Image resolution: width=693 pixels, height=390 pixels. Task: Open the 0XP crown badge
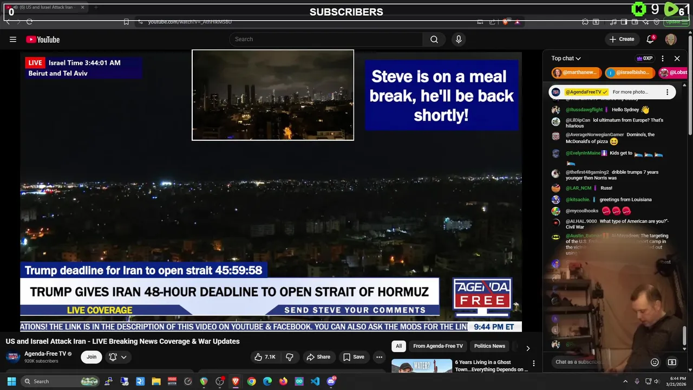click(645, 58)
